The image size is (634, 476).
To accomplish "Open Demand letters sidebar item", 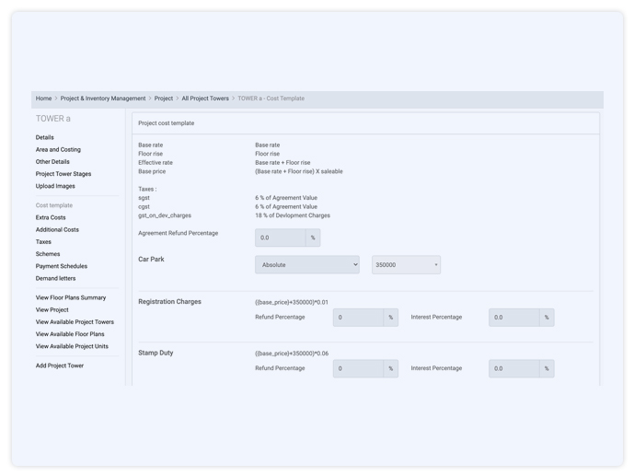I will pyautogui.click(x=55, y=278).
